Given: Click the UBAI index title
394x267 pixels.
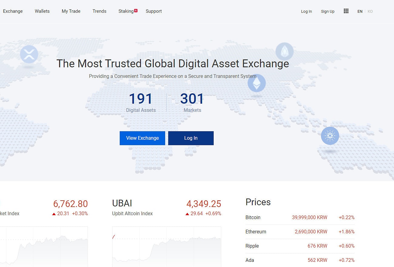Looking at the screenshot, I should 122,203.
